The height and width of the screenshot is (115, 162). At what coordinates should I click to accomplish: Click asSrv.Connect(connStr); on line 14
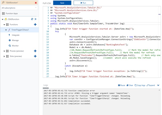(x=83, y=42)
